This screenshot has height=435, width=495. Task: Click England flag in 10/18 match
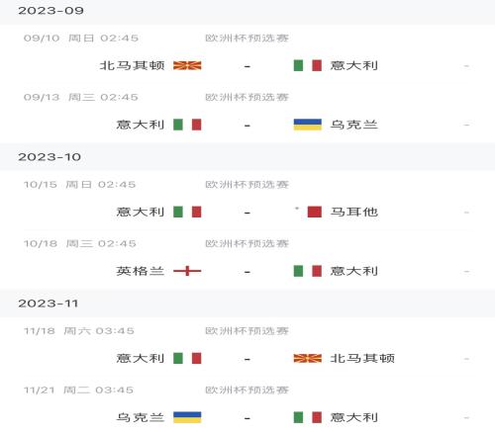tap(187, 271)
